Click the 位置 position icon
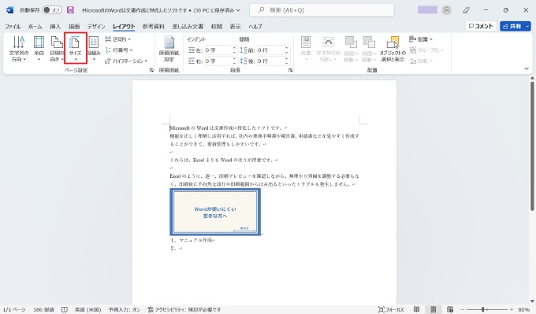Screen dimensions: 536x314 coord(306,49)
